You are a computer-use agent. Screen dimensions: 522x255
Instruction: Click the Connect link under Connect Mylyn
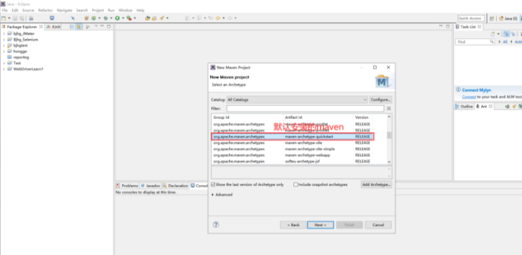click(x=469, y=97)
